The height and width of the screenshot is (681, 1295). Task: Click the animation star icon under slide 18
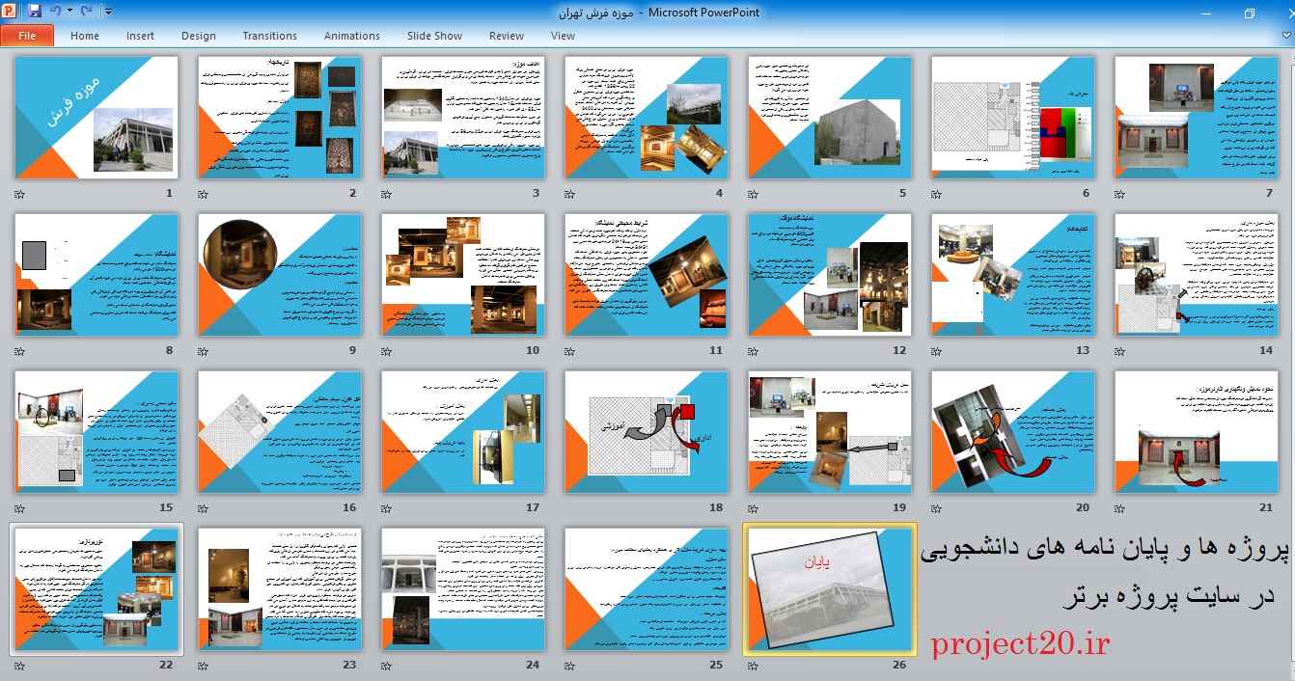click(x=570, y=508)
